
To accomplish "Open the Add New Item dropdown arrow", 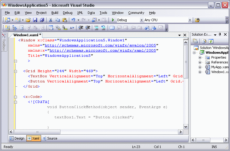I will [23, 20].
